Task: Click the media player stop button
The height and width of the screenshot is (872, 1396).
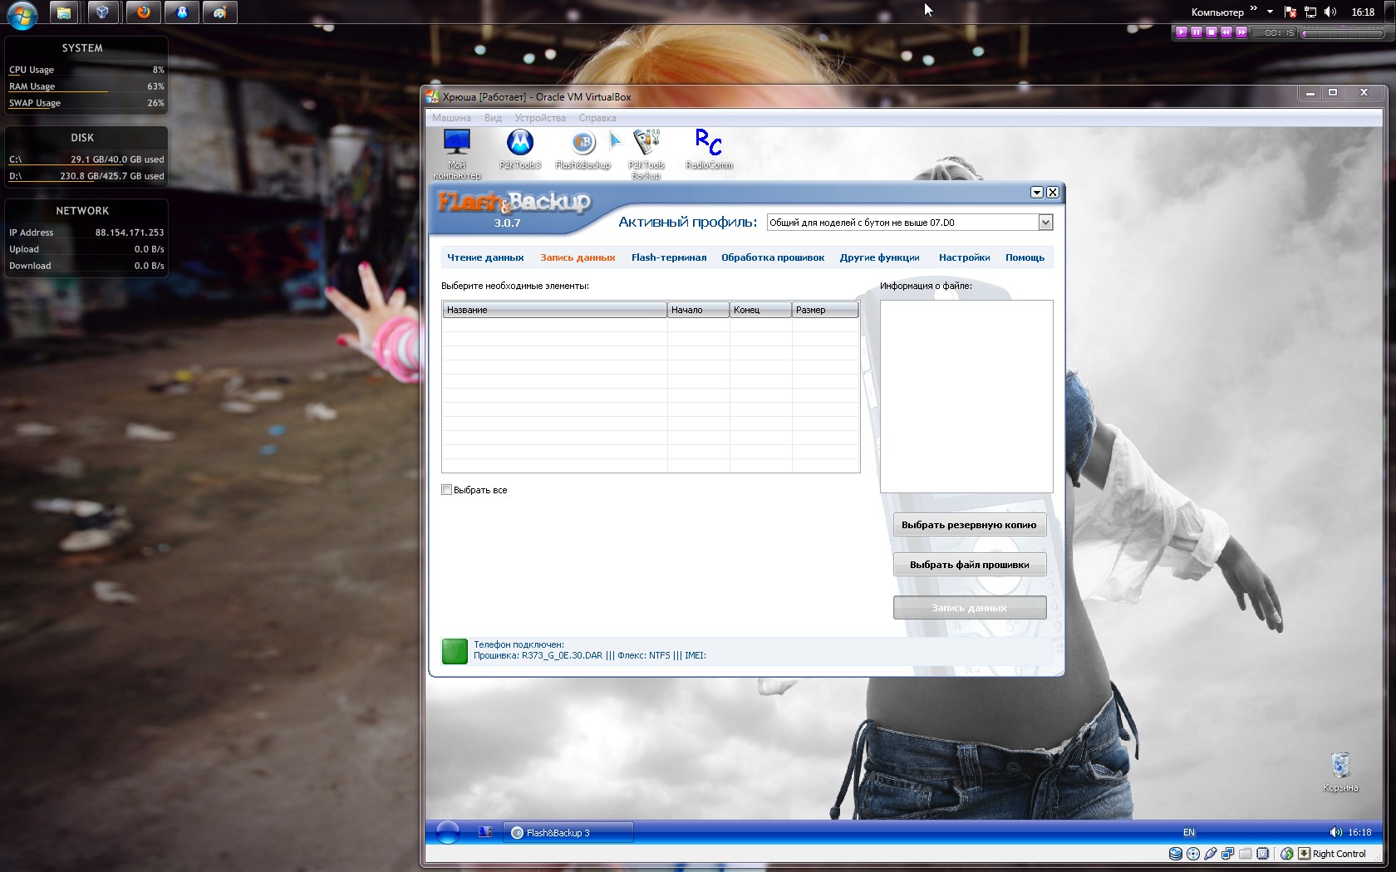Action: tap(1212, 32)
